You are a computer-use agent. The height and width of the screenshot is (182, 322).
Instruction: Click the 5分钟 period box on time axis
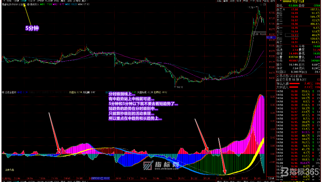coord(271,179)
